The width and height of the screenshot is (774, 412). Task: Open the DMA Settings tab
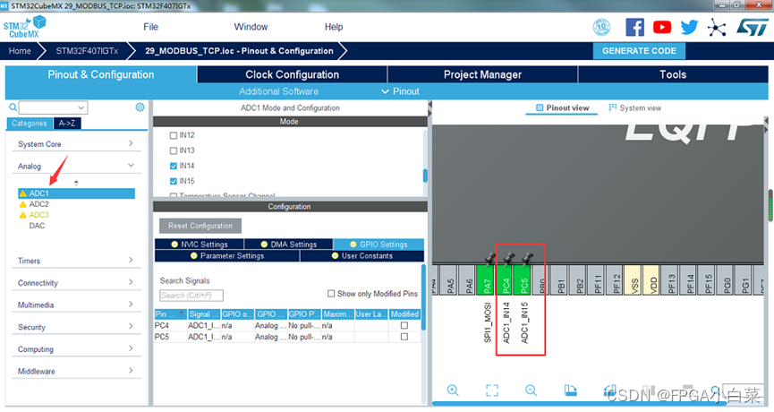(x=289, y=244)
